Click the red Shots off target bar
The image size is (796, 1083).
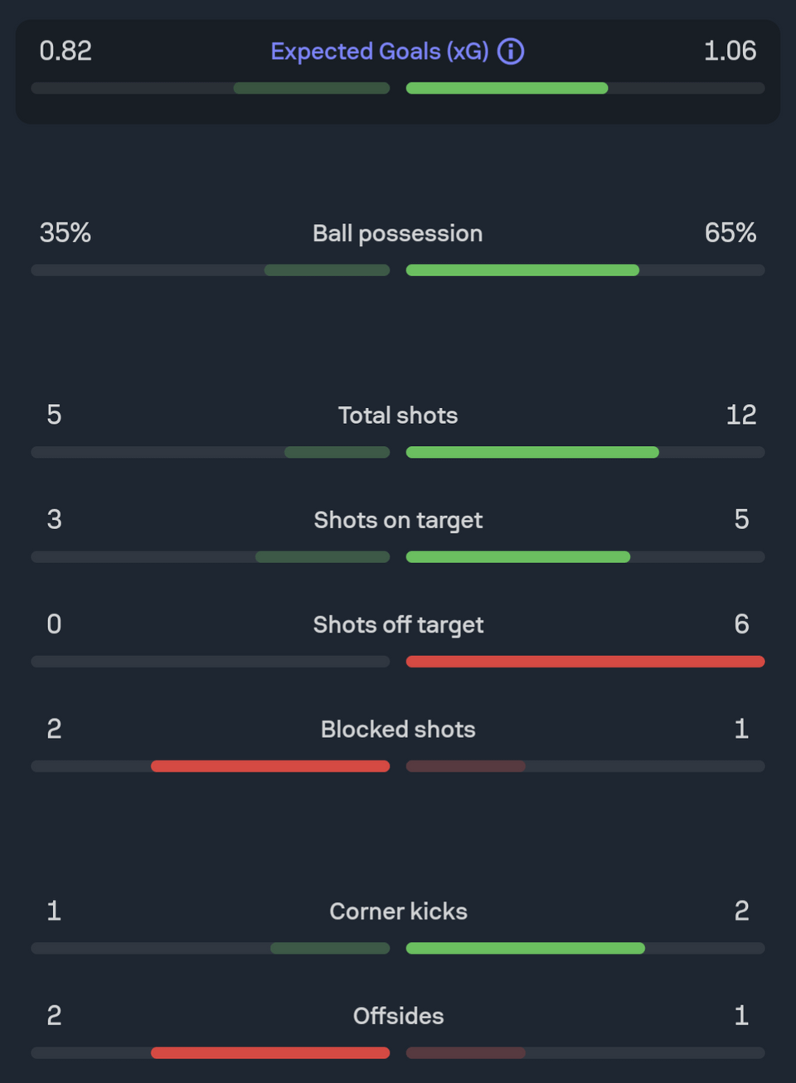(585, 662)
